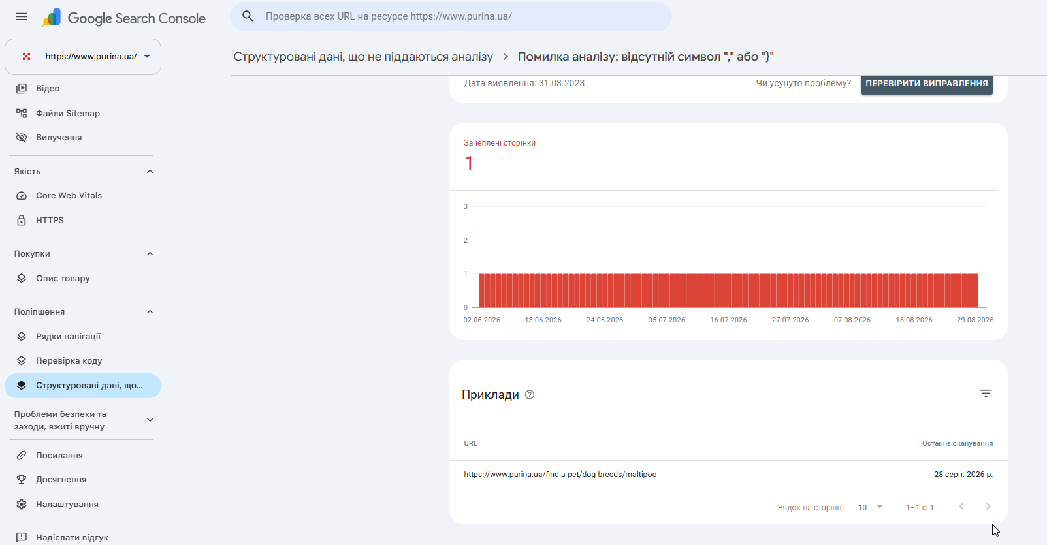
Task: Open the hamburger main menu
Action: tap(22, 17)
